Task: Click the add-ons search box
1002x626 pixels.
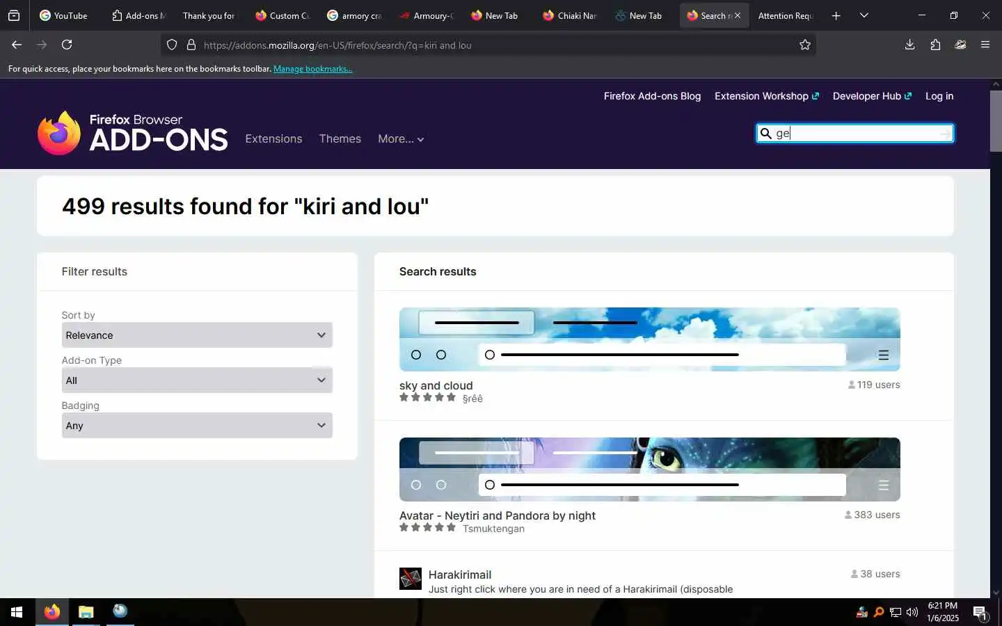Action: 855,134
